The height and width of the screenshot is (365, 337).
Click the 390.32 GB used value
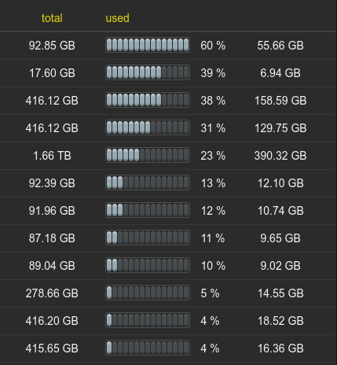[280, 156]
